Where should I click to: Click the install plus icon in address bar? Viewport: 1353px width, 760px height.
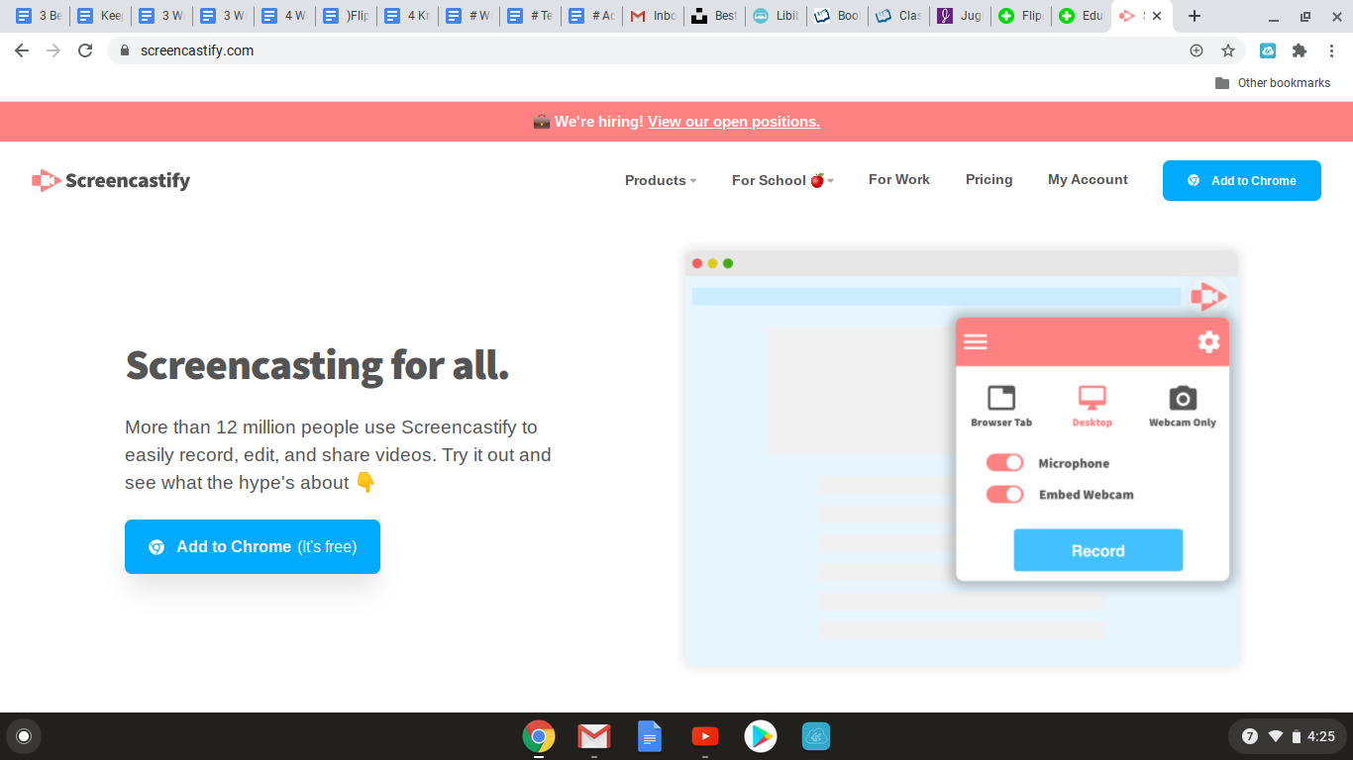1197,50
